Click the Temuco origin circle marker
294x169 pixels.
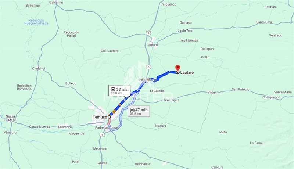coord(109,117)
